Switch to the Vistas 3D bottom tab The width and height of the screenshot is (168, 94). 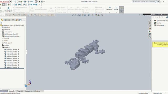[20, 91]
